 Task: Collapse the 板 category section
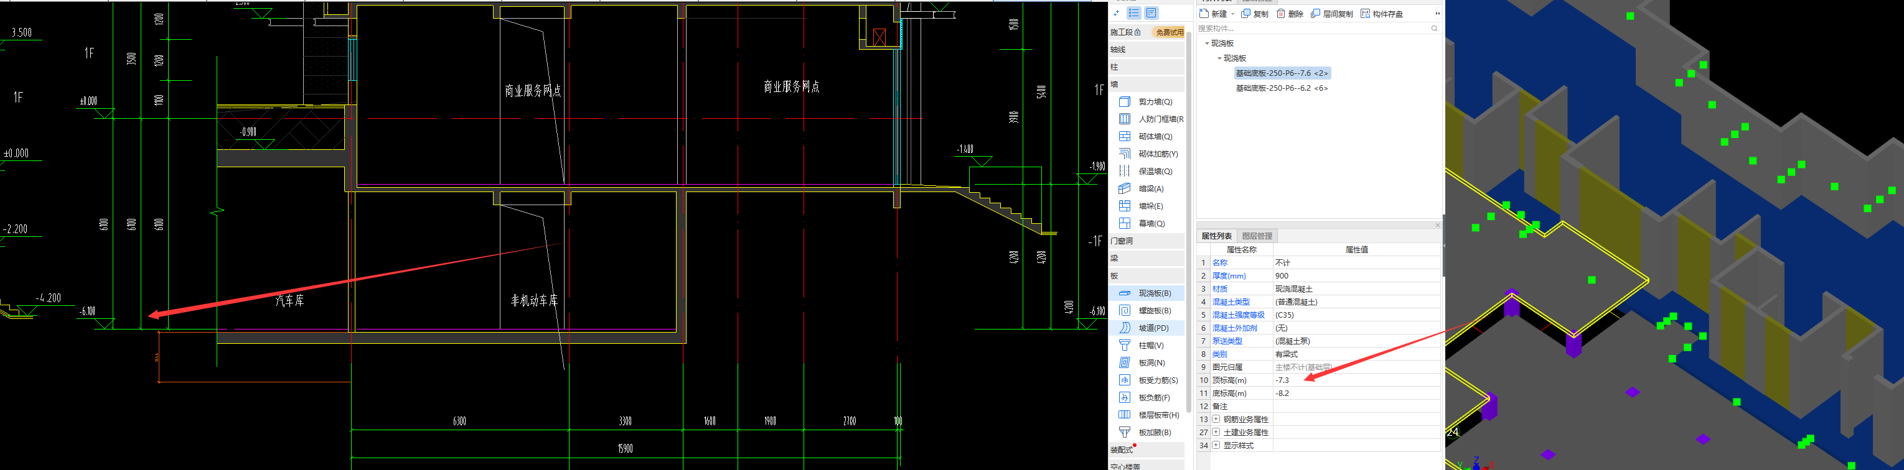(1147, 276)
